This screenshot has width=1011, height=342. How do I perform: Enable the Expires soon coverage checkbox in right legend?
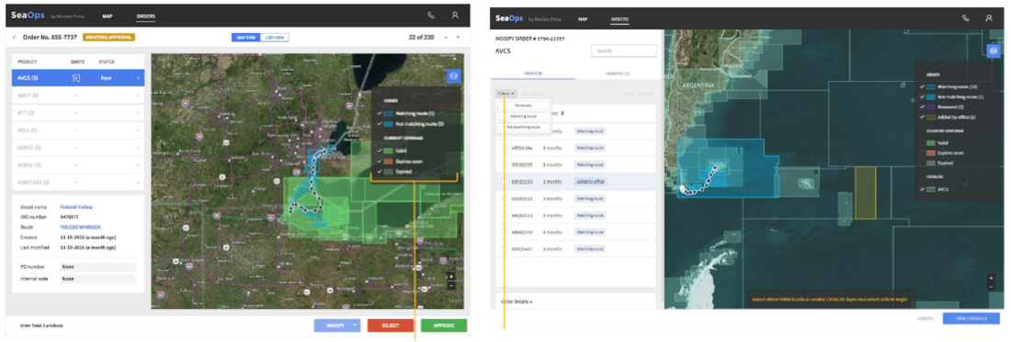(x=923, y=153)
